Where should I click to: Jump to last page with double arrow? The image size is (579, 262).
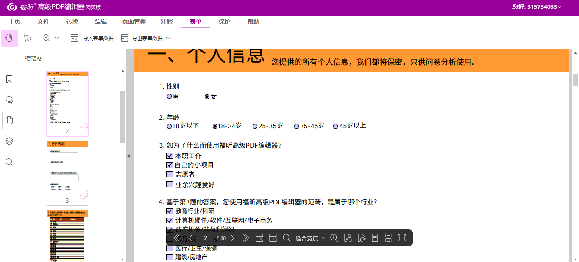pos(246,238)
